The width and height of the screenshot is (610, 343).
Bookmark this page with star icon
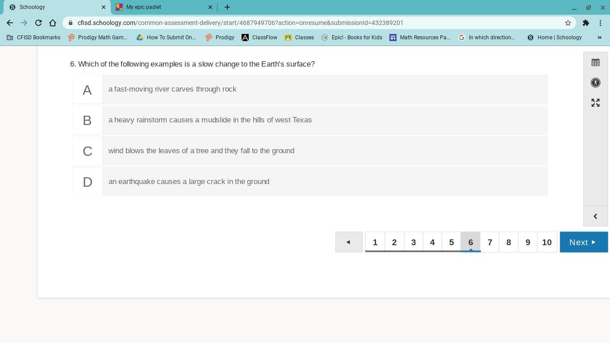point(568,23)
